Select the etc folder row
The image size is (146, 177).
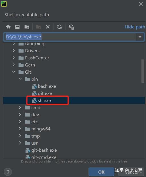tap(74, 122)
